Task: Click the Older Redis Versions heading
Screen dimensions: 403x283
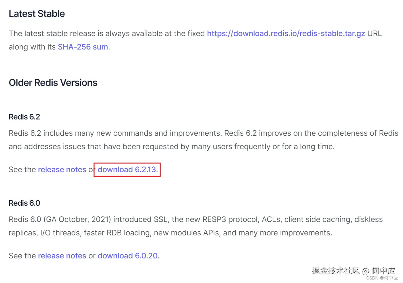Action: [53, 83]
